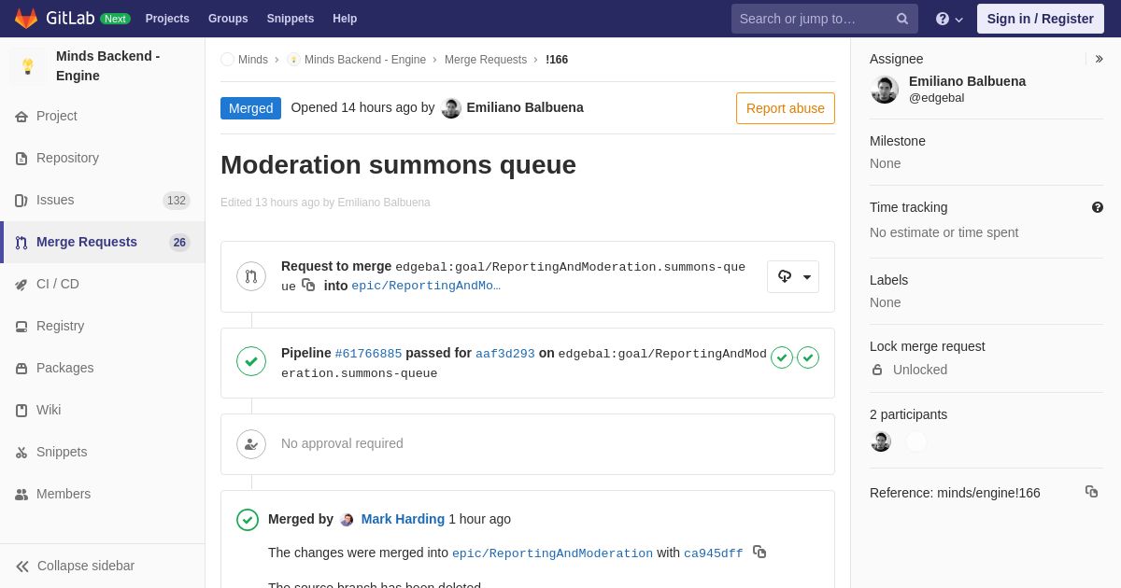Open merge commit ca945dff link
This screenshot has height=588, width=1121.
coord(714,553)
